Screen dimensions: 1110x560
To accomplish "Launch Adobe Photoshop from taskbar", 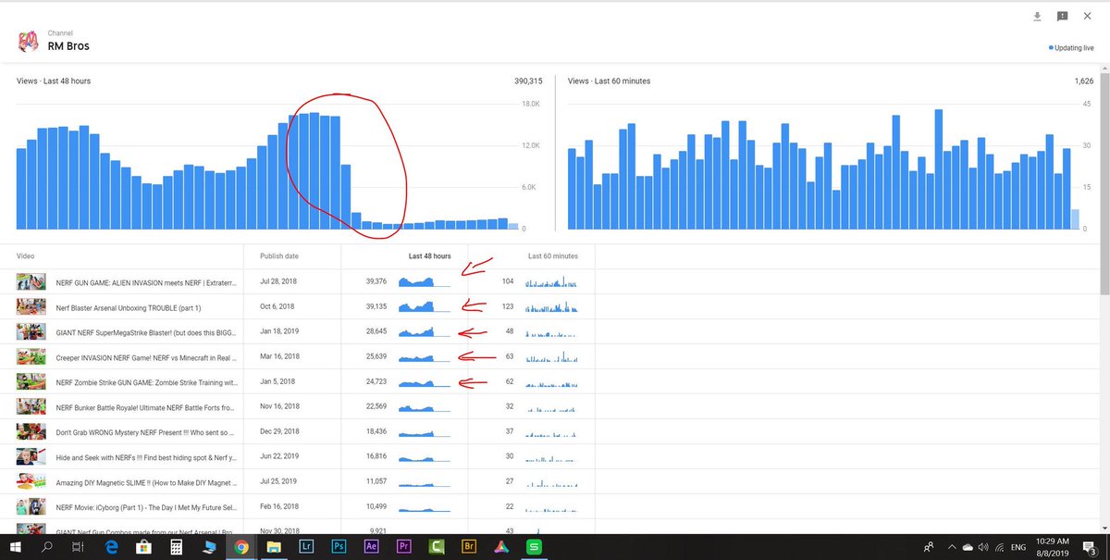I will coord(339,547).
